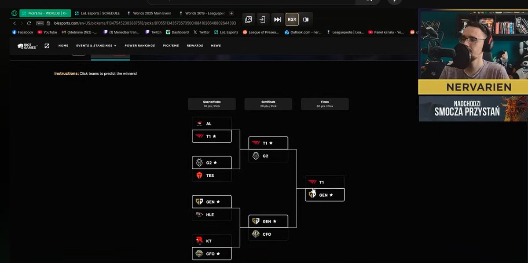
Task: Pick GEN in the semifinals
Action: (268, 221)
